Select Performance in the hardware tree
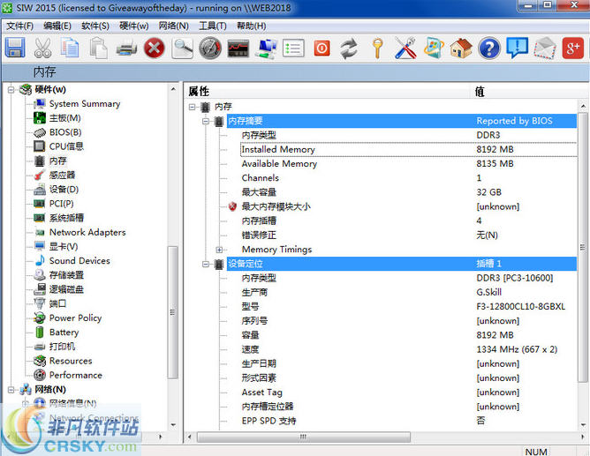Screen dimensions: 590x456 tap(76, 375)
